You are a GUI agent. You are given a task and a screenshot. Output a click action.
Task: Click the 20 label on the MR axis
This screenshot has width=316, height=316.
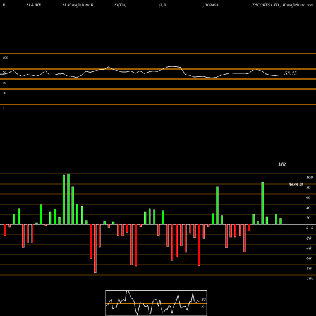[x=308, y=218]
